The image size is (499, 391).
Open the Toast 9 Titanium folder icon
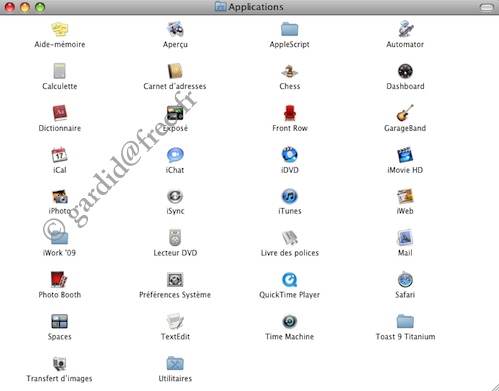click(x=405, y=321)
